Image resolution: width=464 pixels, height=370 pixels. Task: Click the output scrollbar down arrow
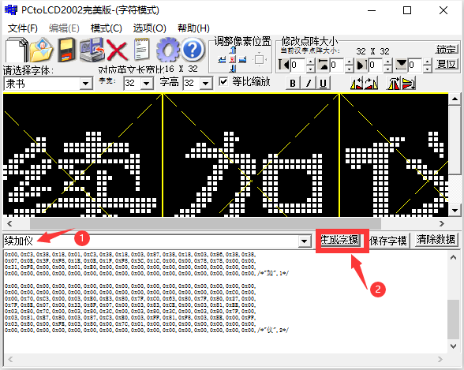[453, 346]
